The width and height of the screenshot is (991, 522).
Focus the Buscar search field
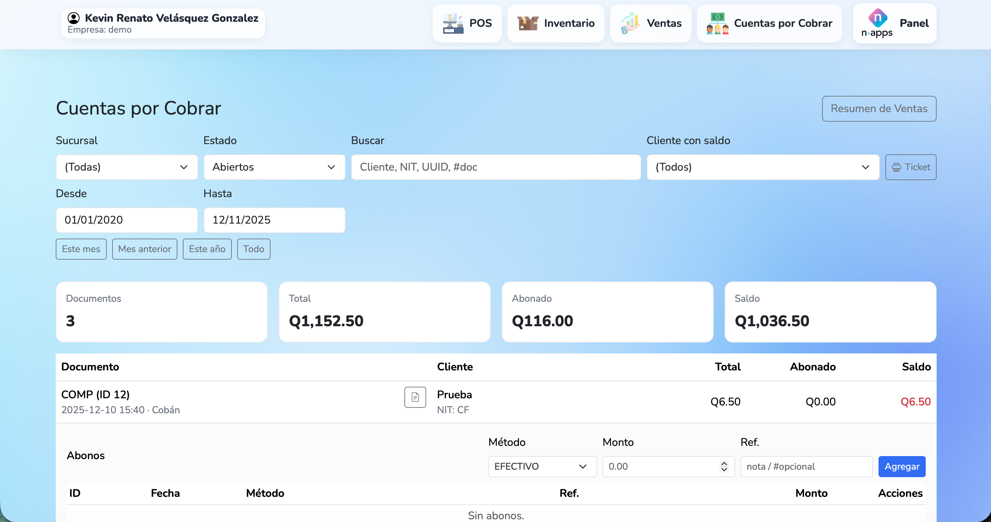click(x=495, y=167)
